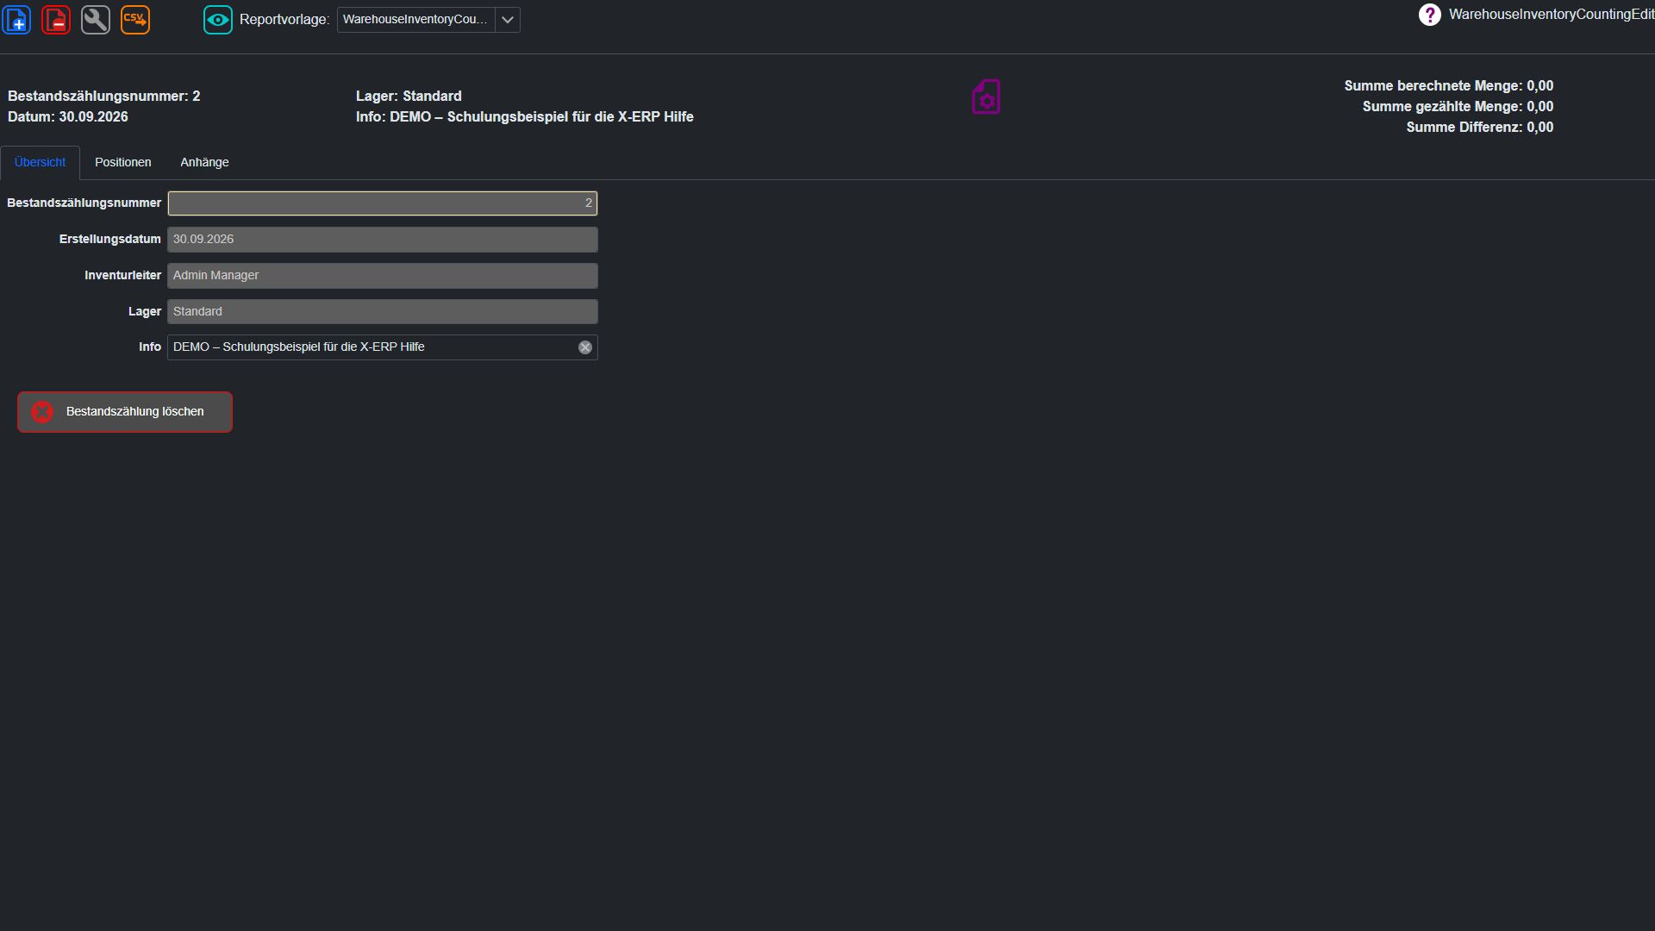Click the WarehouseInventoryCountingEdit title text
The image size is (1655, 931).
tap(1552, 15)
